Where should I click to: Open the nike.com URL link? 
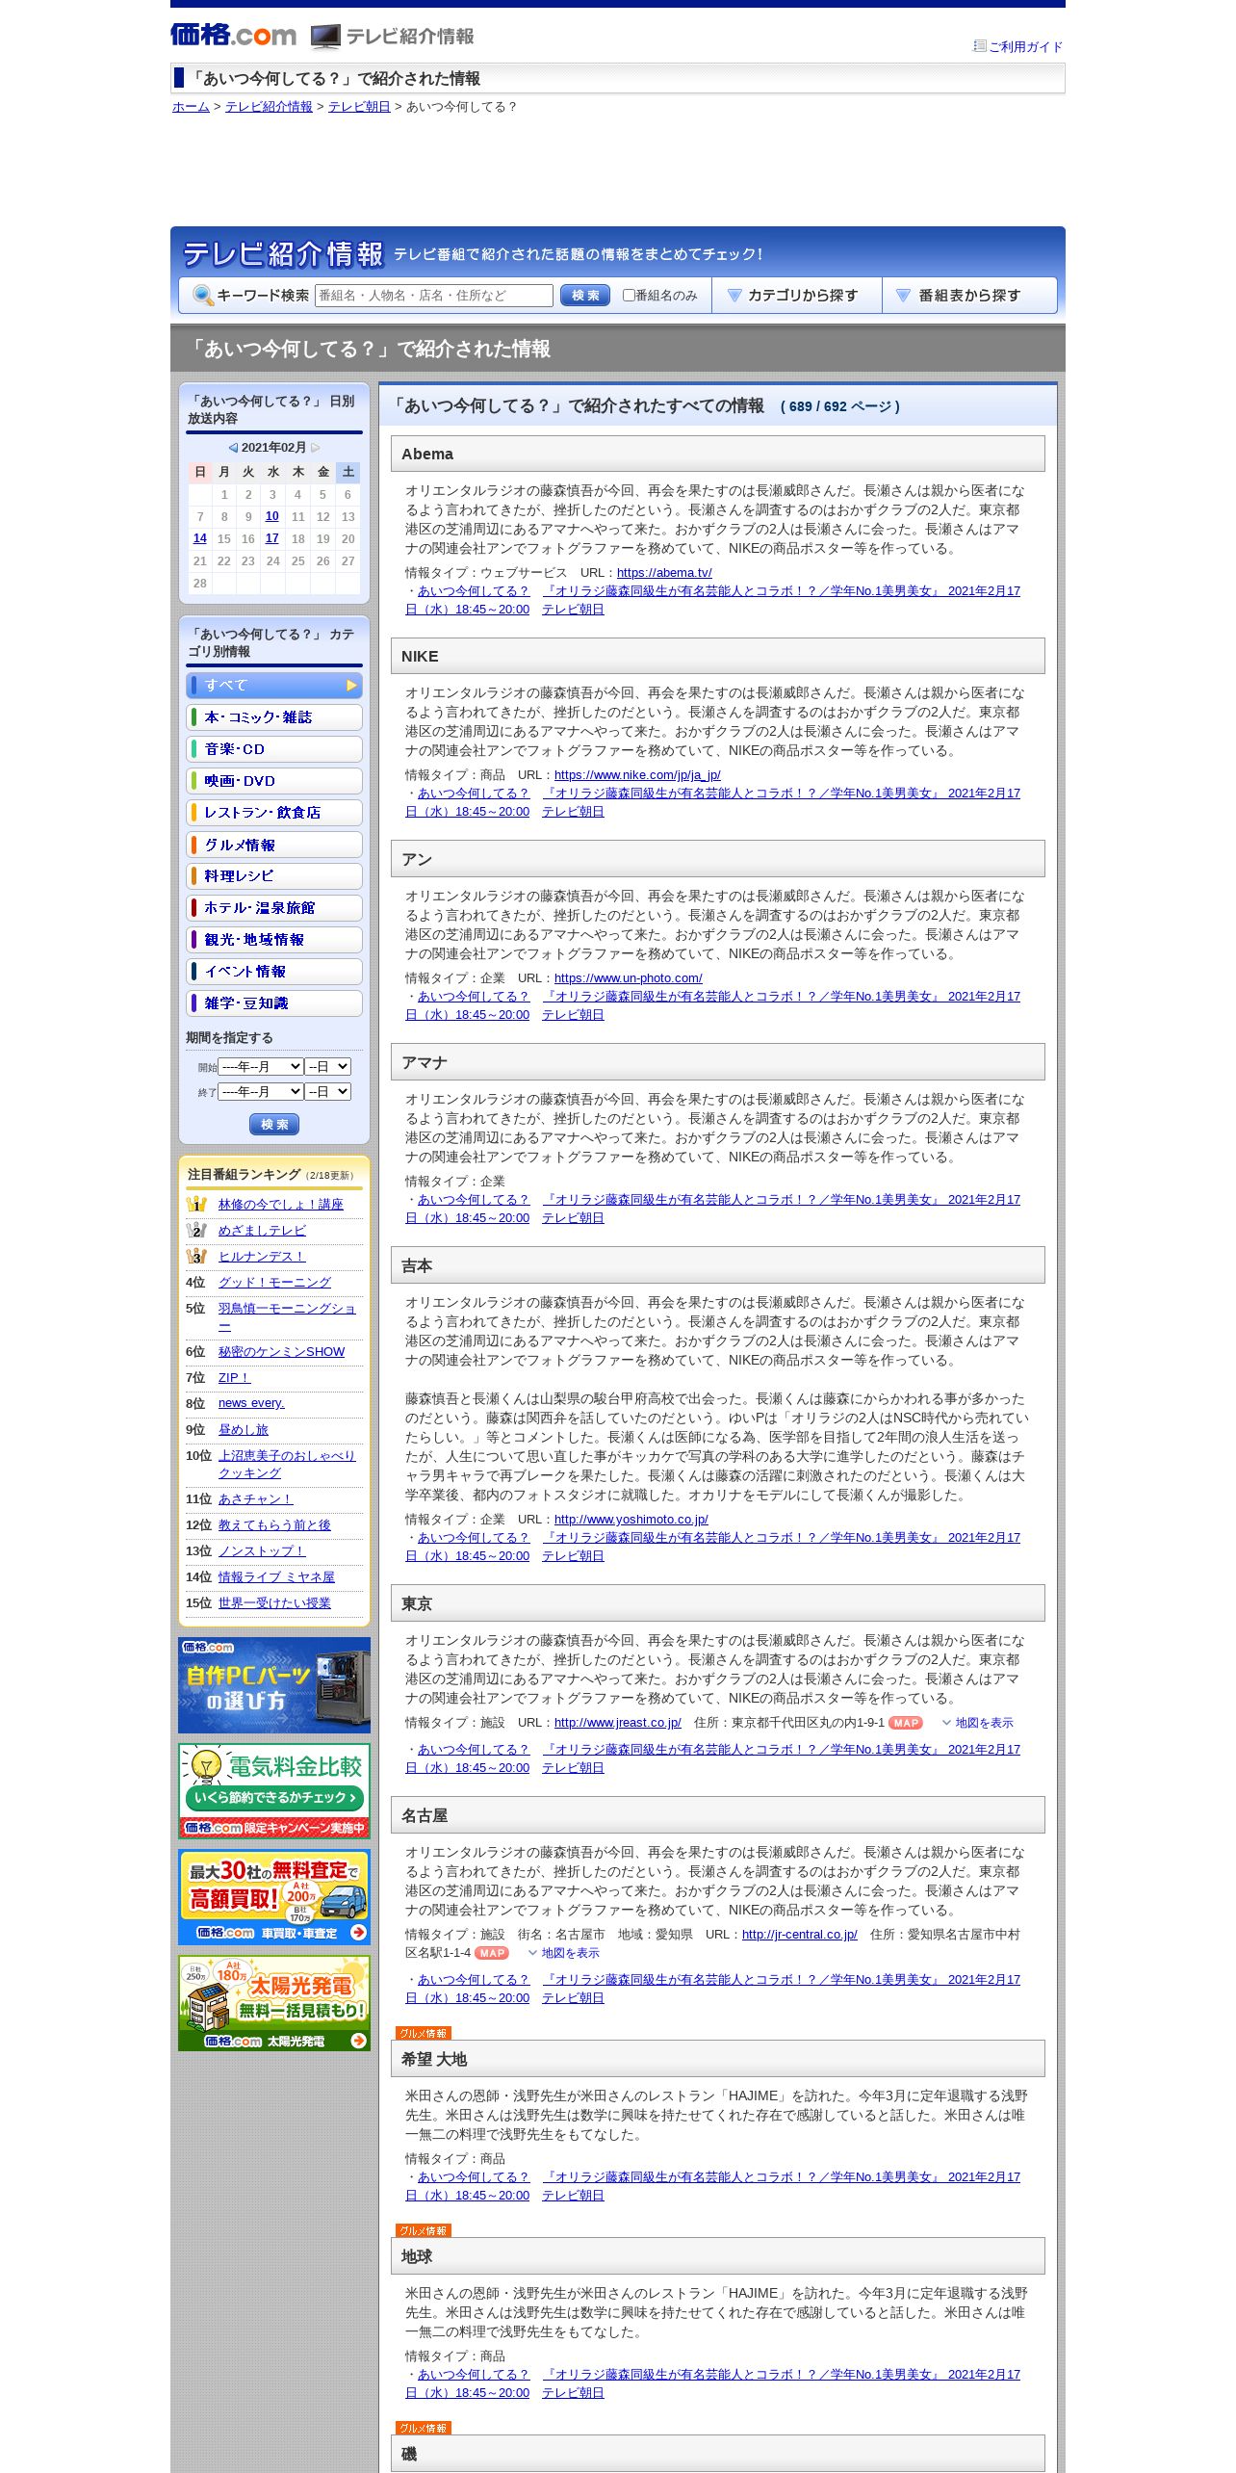(x=637, y=774)
